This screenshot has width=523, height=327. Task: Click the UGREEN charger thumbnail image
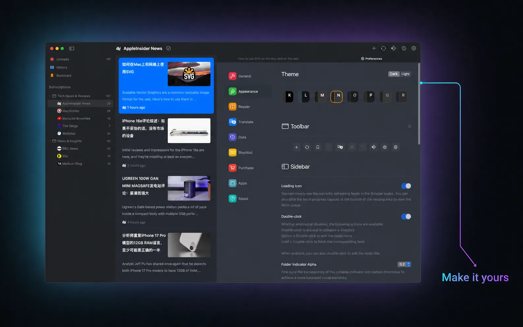[x=189, y=188]
